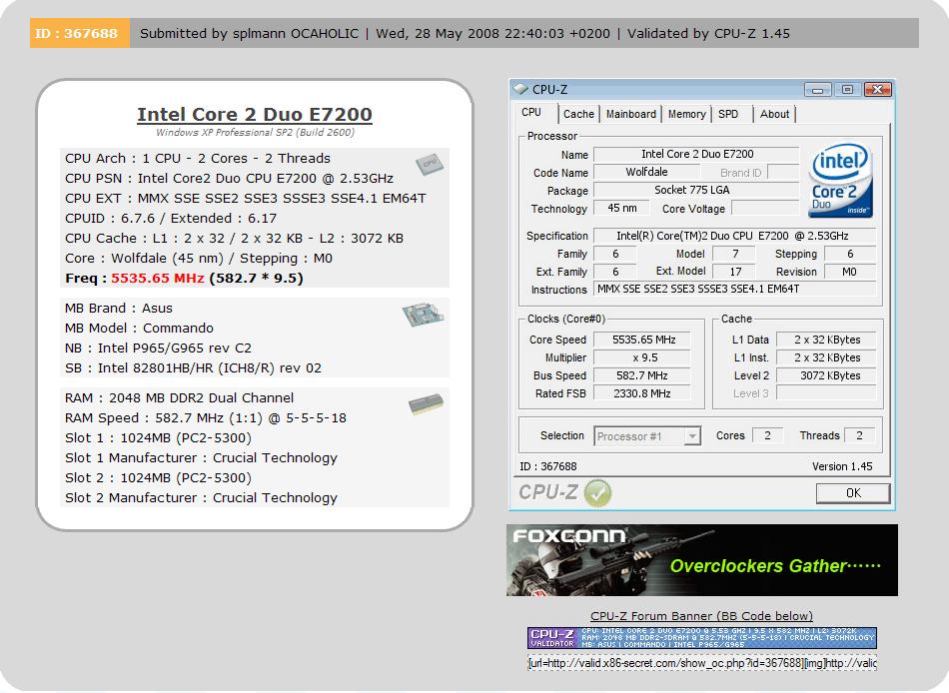The height and width of the screenshot is (693, 949).
Task: Click the CPU-Z Validator forum banner image
Action: click(x=702, y=638)
